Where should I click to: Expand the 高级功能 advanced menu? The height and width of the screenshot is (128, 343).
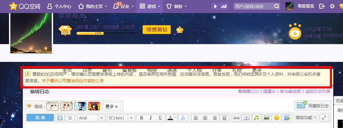click(x=306, y=118)
